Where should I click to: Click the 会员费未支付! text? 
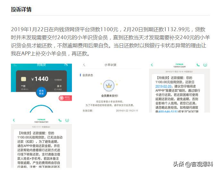[x=110, y=96]
